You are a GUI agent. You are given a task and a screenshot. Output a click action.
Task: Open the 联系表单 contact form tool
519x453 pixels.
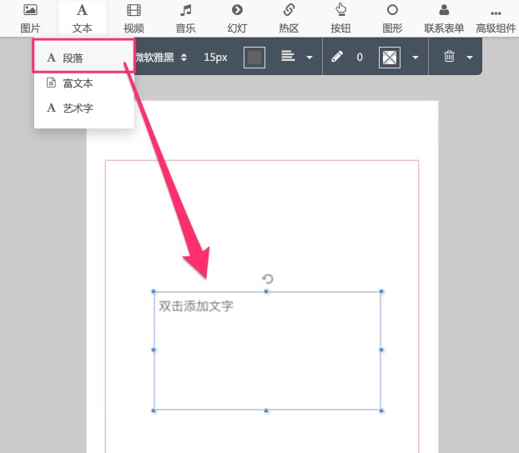[444, 18]
